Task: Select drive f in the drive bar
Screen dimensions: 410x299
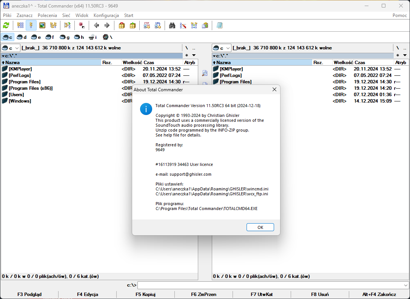Action: [50, 37]
